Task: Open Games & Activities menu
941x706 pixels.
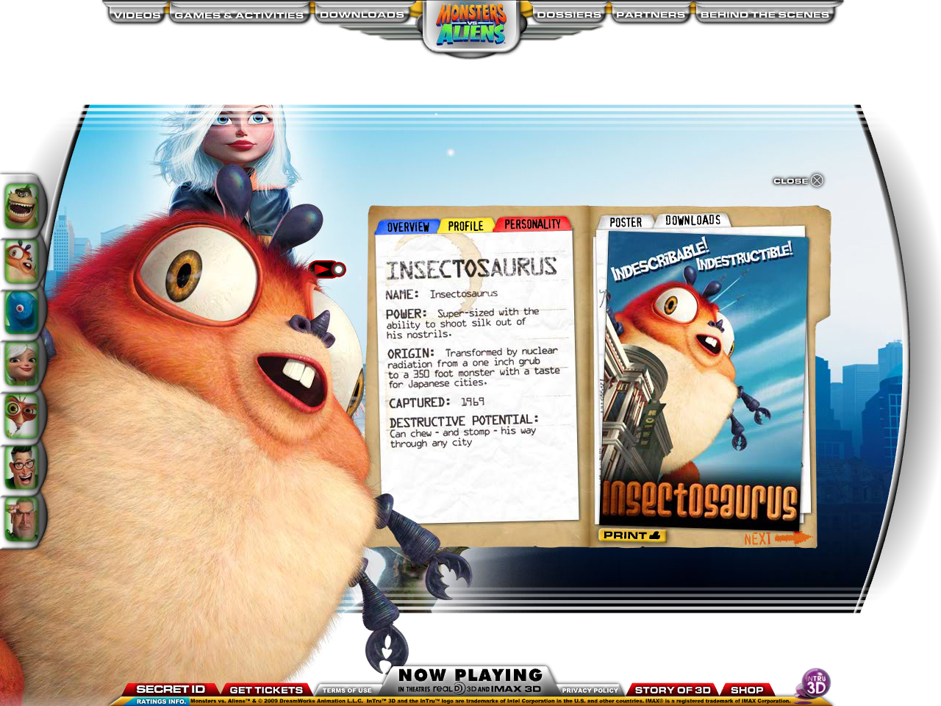Action: click(239, 15)
